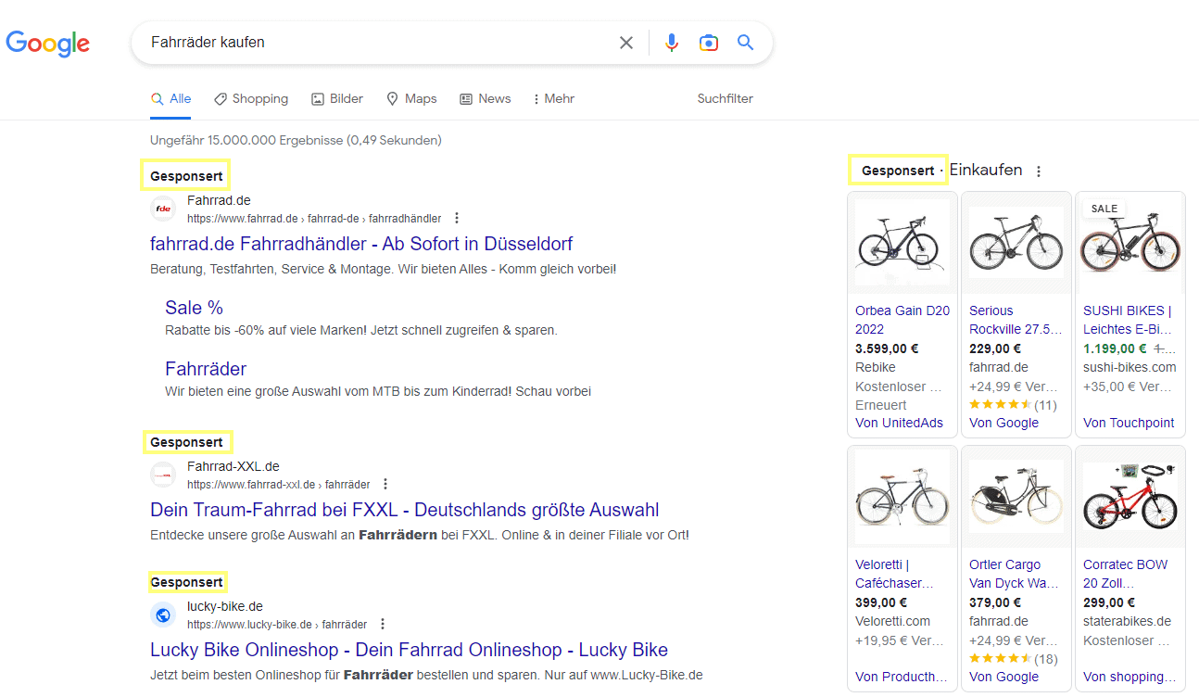Click the Google logo

pos(48,43)
